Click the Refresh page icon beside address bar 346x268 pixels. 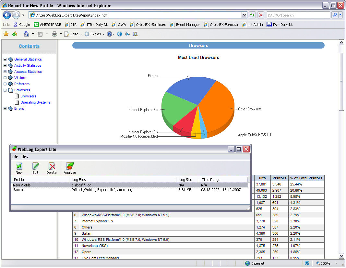pos(252,15)
